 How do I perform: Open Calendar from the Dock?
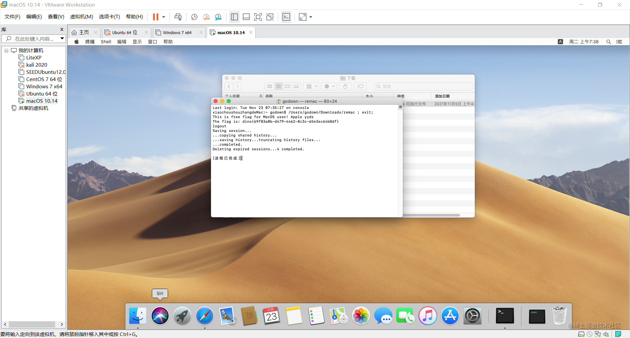click(x=271, y=316)
